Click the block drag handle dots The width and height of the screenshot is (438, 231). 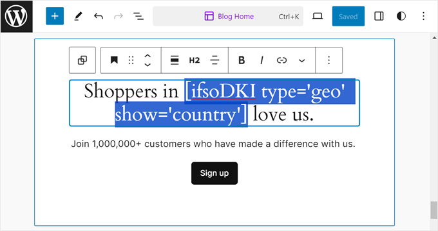coord(131,60)
